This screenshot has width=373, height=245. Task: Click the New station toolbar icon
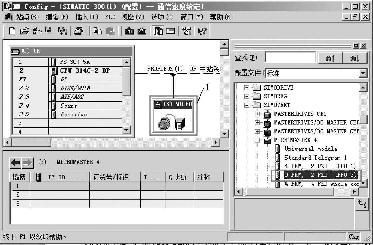[12, 31]
